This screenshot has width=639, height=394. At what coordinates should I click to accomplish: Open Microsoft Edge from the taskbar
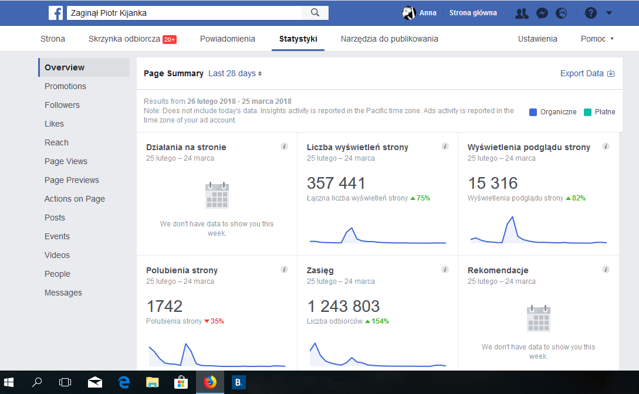[x=124, y=382]
